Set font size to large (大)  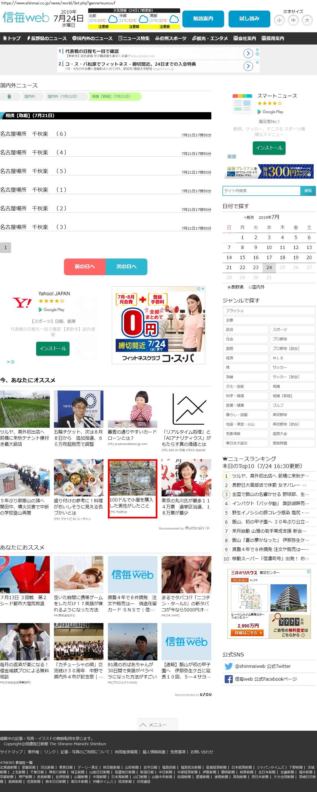tap(307, 21)
